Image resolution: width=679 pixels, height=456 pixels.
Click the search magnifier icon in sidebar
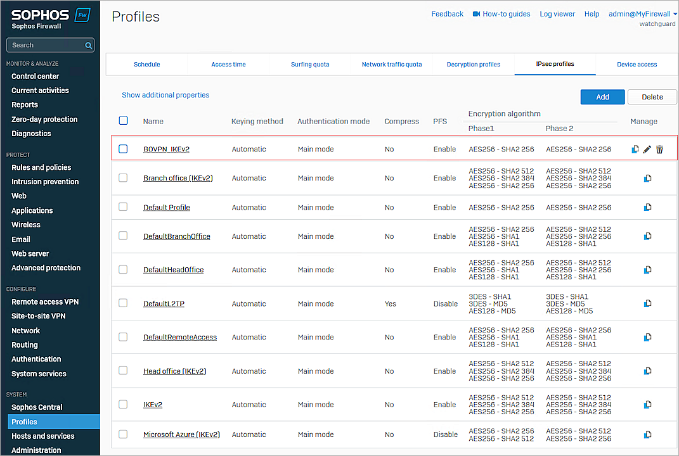pyautogui.click(x=89, y=46)
